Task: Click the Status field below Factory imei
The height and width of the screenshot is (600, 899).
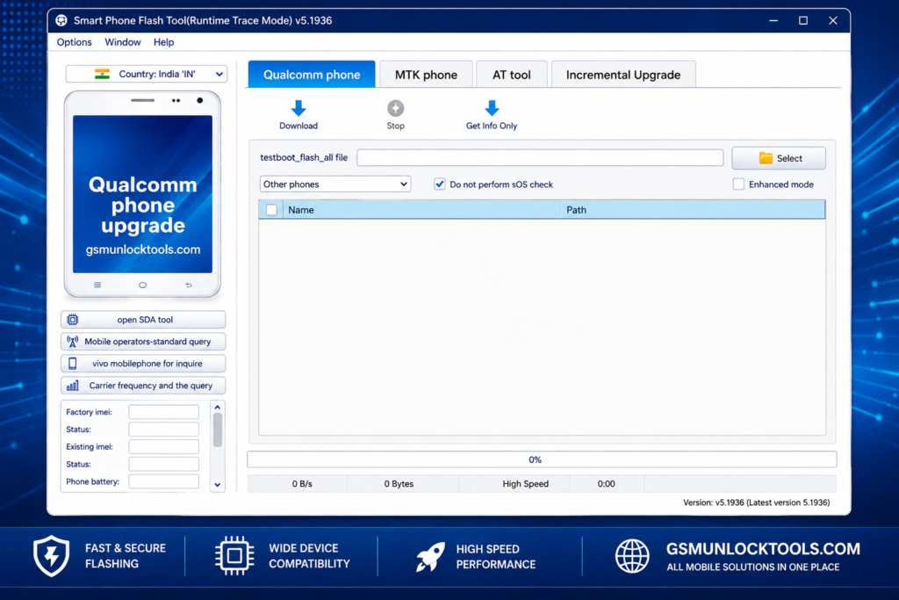Action: pos(163,429)
